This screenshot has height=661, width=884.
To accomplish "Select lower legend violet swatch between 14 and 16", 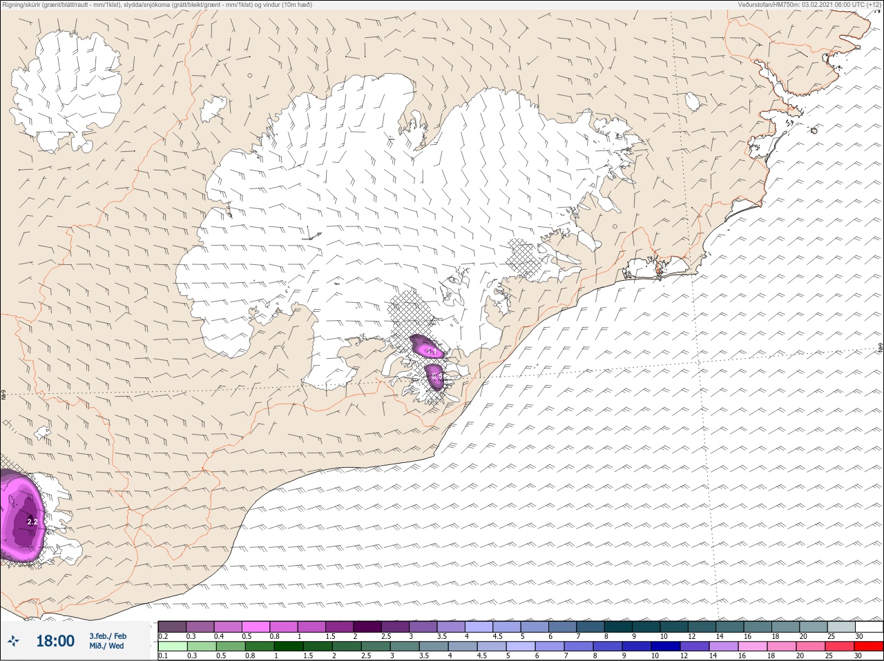I will (724, 647).
